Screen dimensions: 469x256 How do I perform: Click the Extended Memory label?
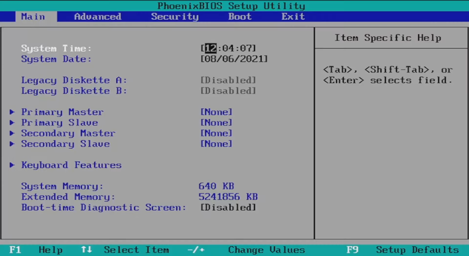point(68,197)
